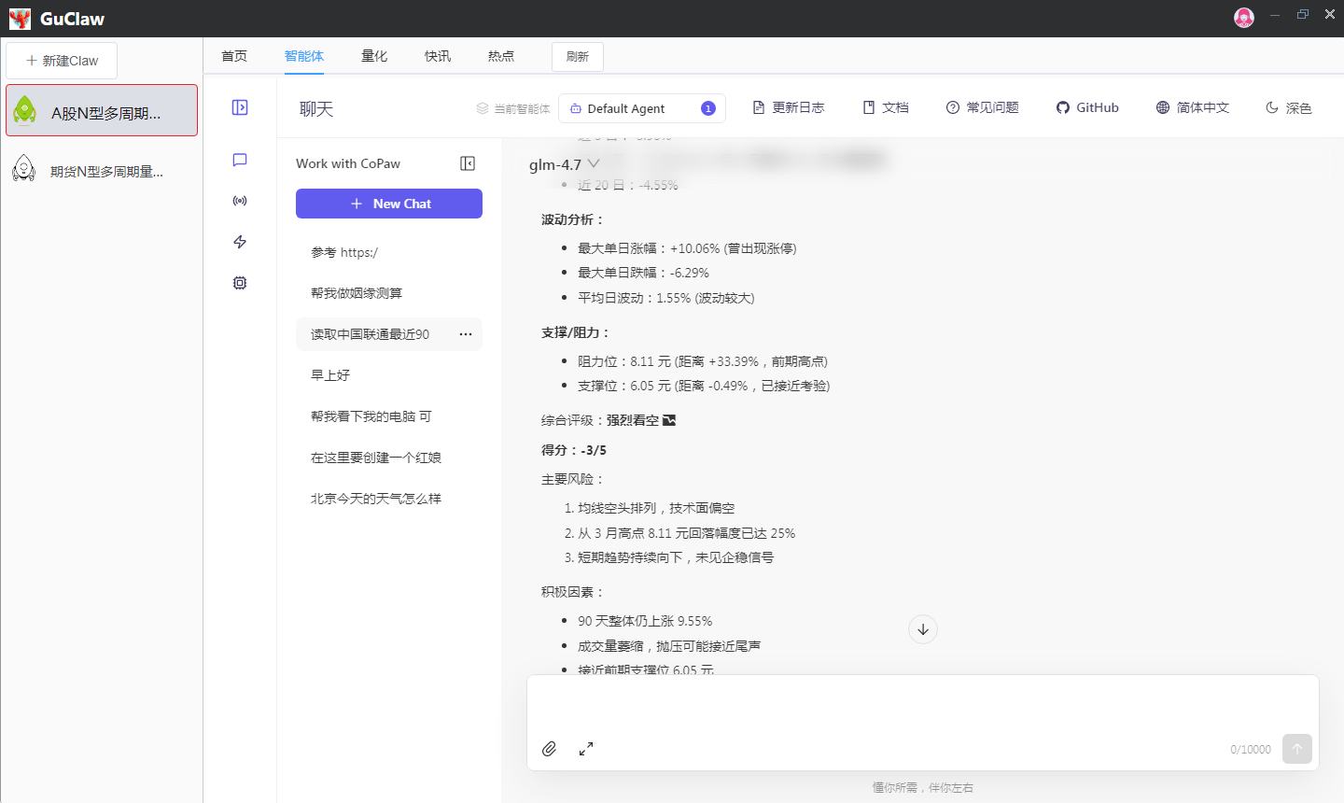Open the sidebar collapse panel icon
This screenshot has width=1344, height=803.
[x=240, y=107]
